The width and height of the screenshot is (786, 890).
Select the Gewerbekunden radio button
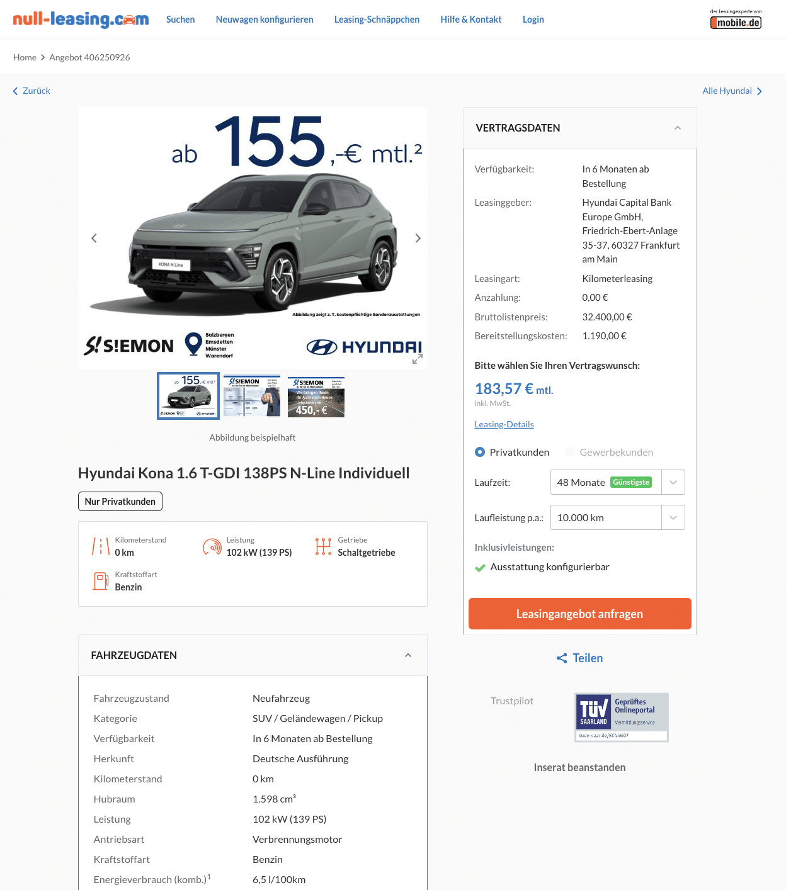pos(570,452)
